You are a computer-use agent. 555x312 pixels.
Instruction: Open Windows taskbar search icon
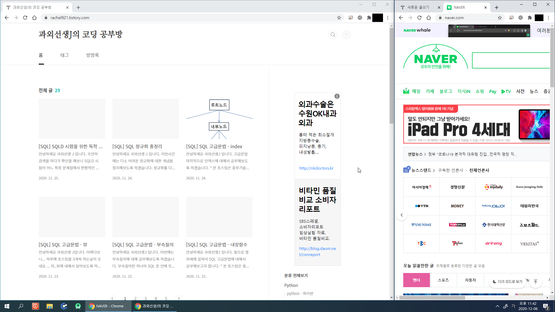point(21,306)
